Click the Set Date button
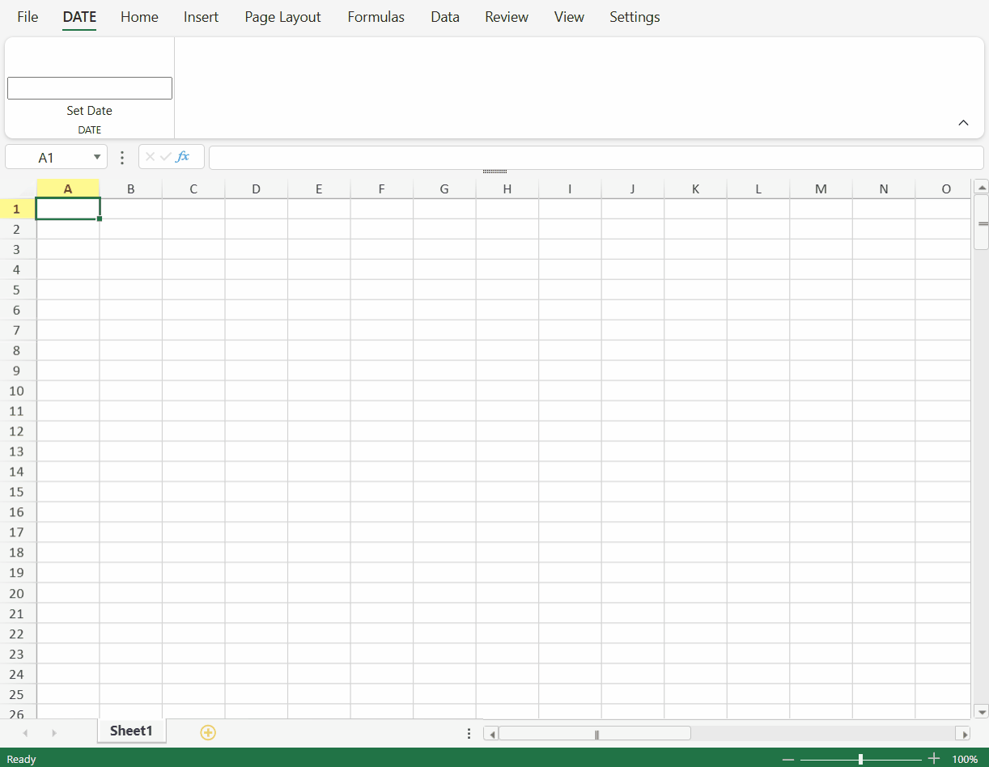 pyautogui.click(x=89, y=111)
